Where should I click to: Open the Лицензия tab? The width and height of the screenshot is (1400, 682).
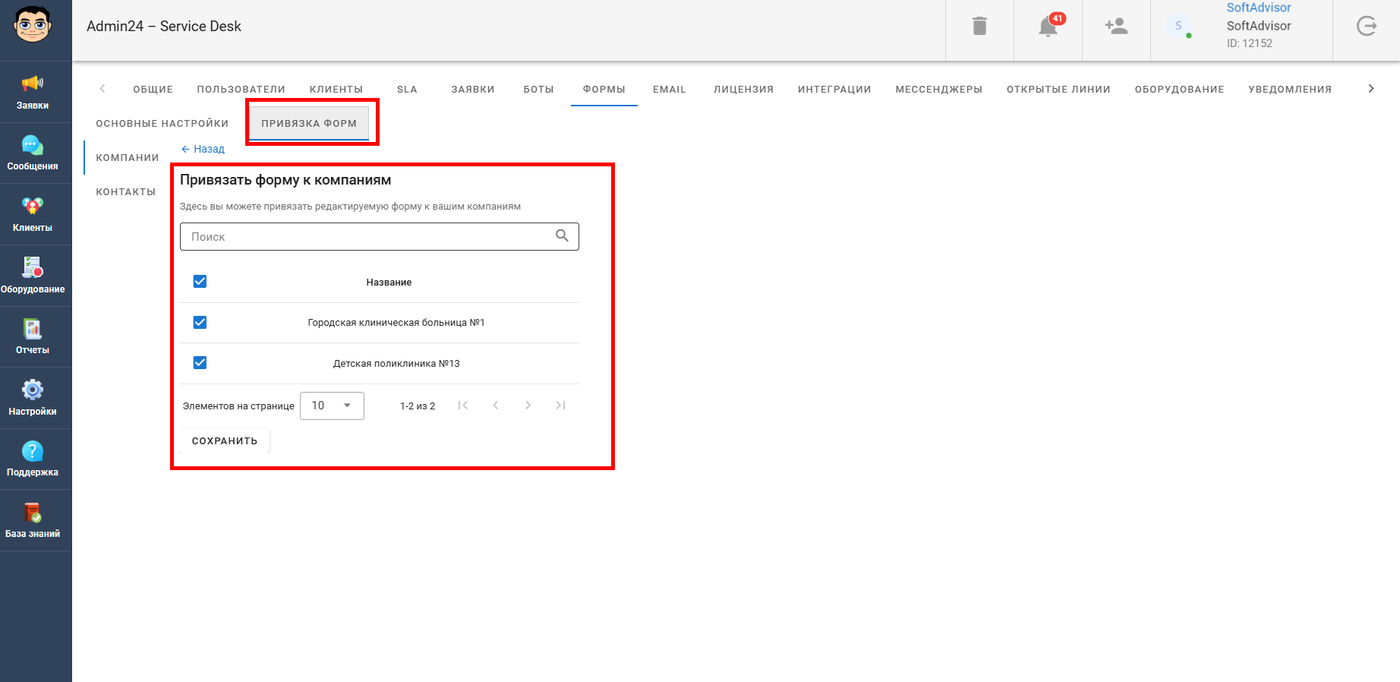[x=743, y=90]
